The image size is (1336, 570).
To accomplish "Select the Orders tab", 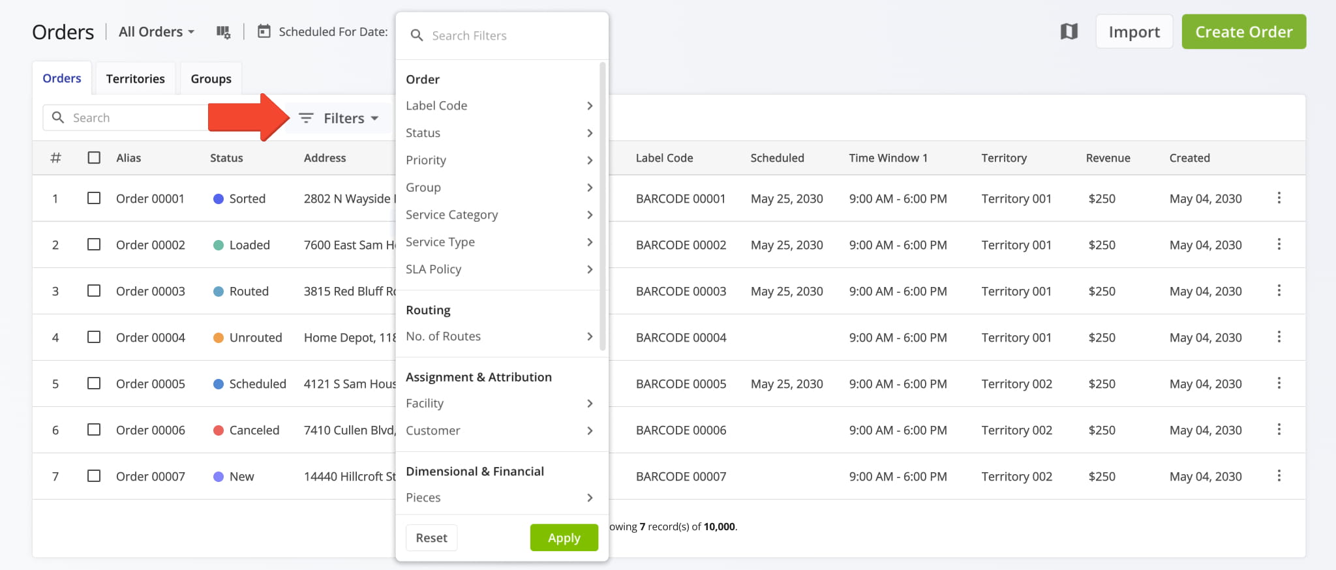I will click(62, 78).
